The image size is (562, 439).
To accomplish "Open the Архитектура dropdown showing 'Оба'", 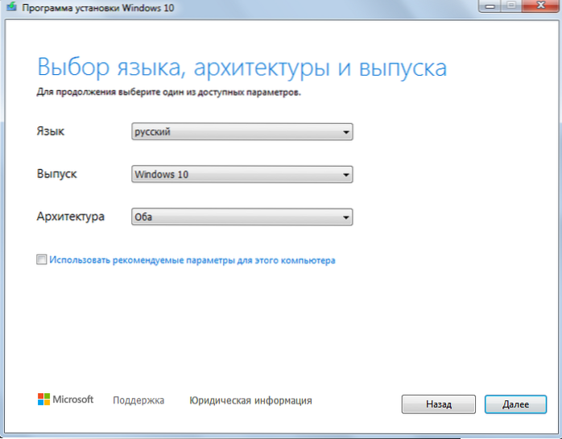I will pos(242,217).
